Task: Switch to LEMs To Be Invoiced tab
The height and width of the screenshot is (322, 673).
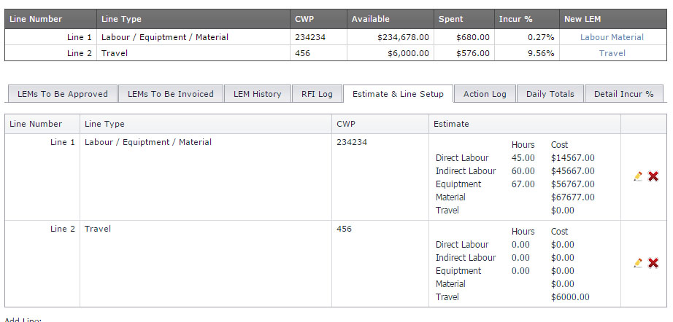Action: 170,94
